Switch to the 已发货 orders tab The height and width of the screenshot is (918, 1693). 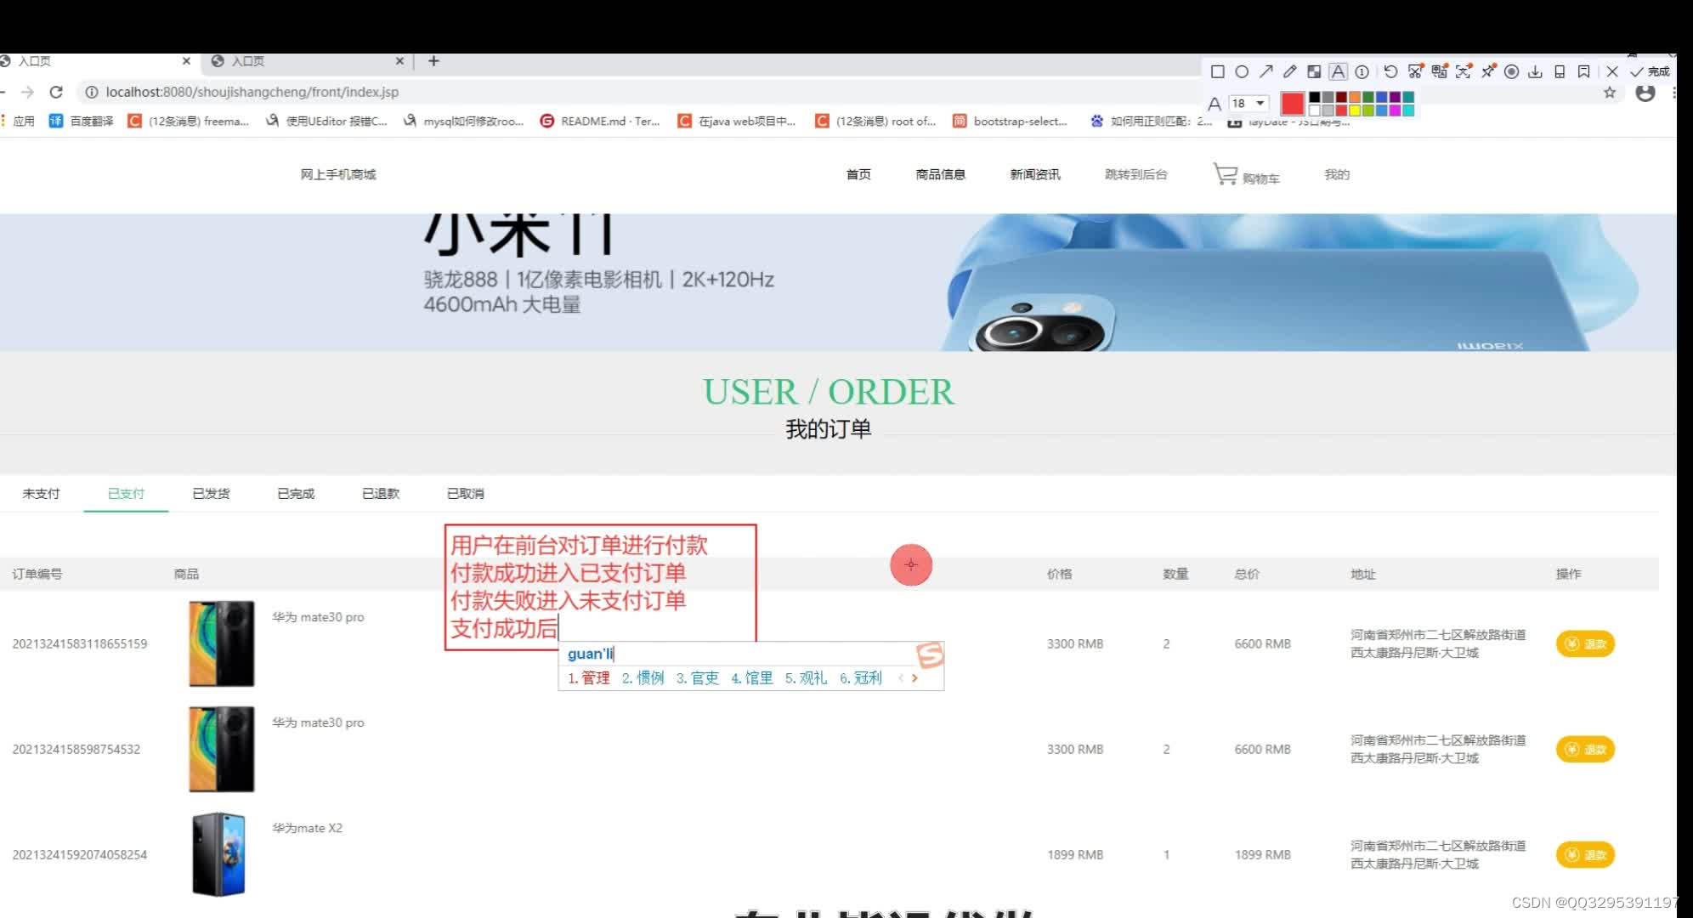[x=211, y=493]
